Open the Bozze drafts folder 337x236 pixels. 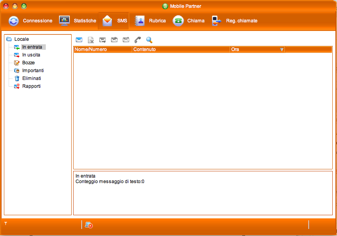pyautogui.click(x=28, y=63)
